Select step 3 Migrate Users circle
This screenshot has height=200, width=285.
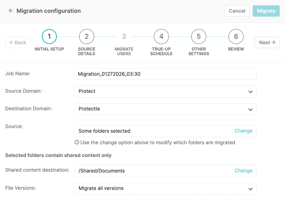pos(124,36)
